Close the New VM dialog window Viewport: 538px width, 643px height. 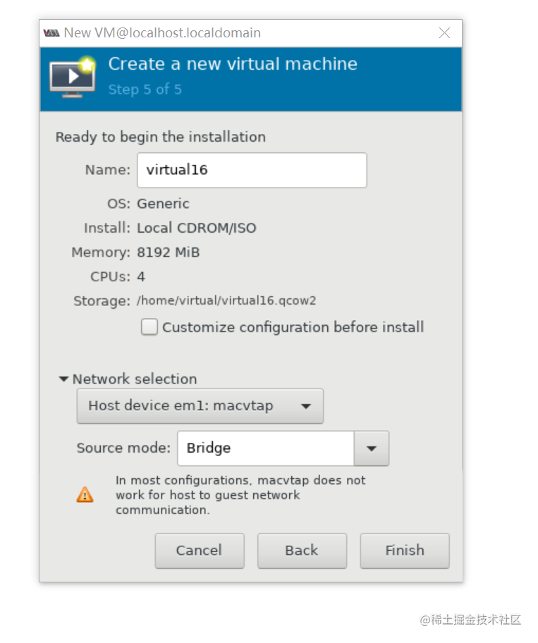(444, 33)
